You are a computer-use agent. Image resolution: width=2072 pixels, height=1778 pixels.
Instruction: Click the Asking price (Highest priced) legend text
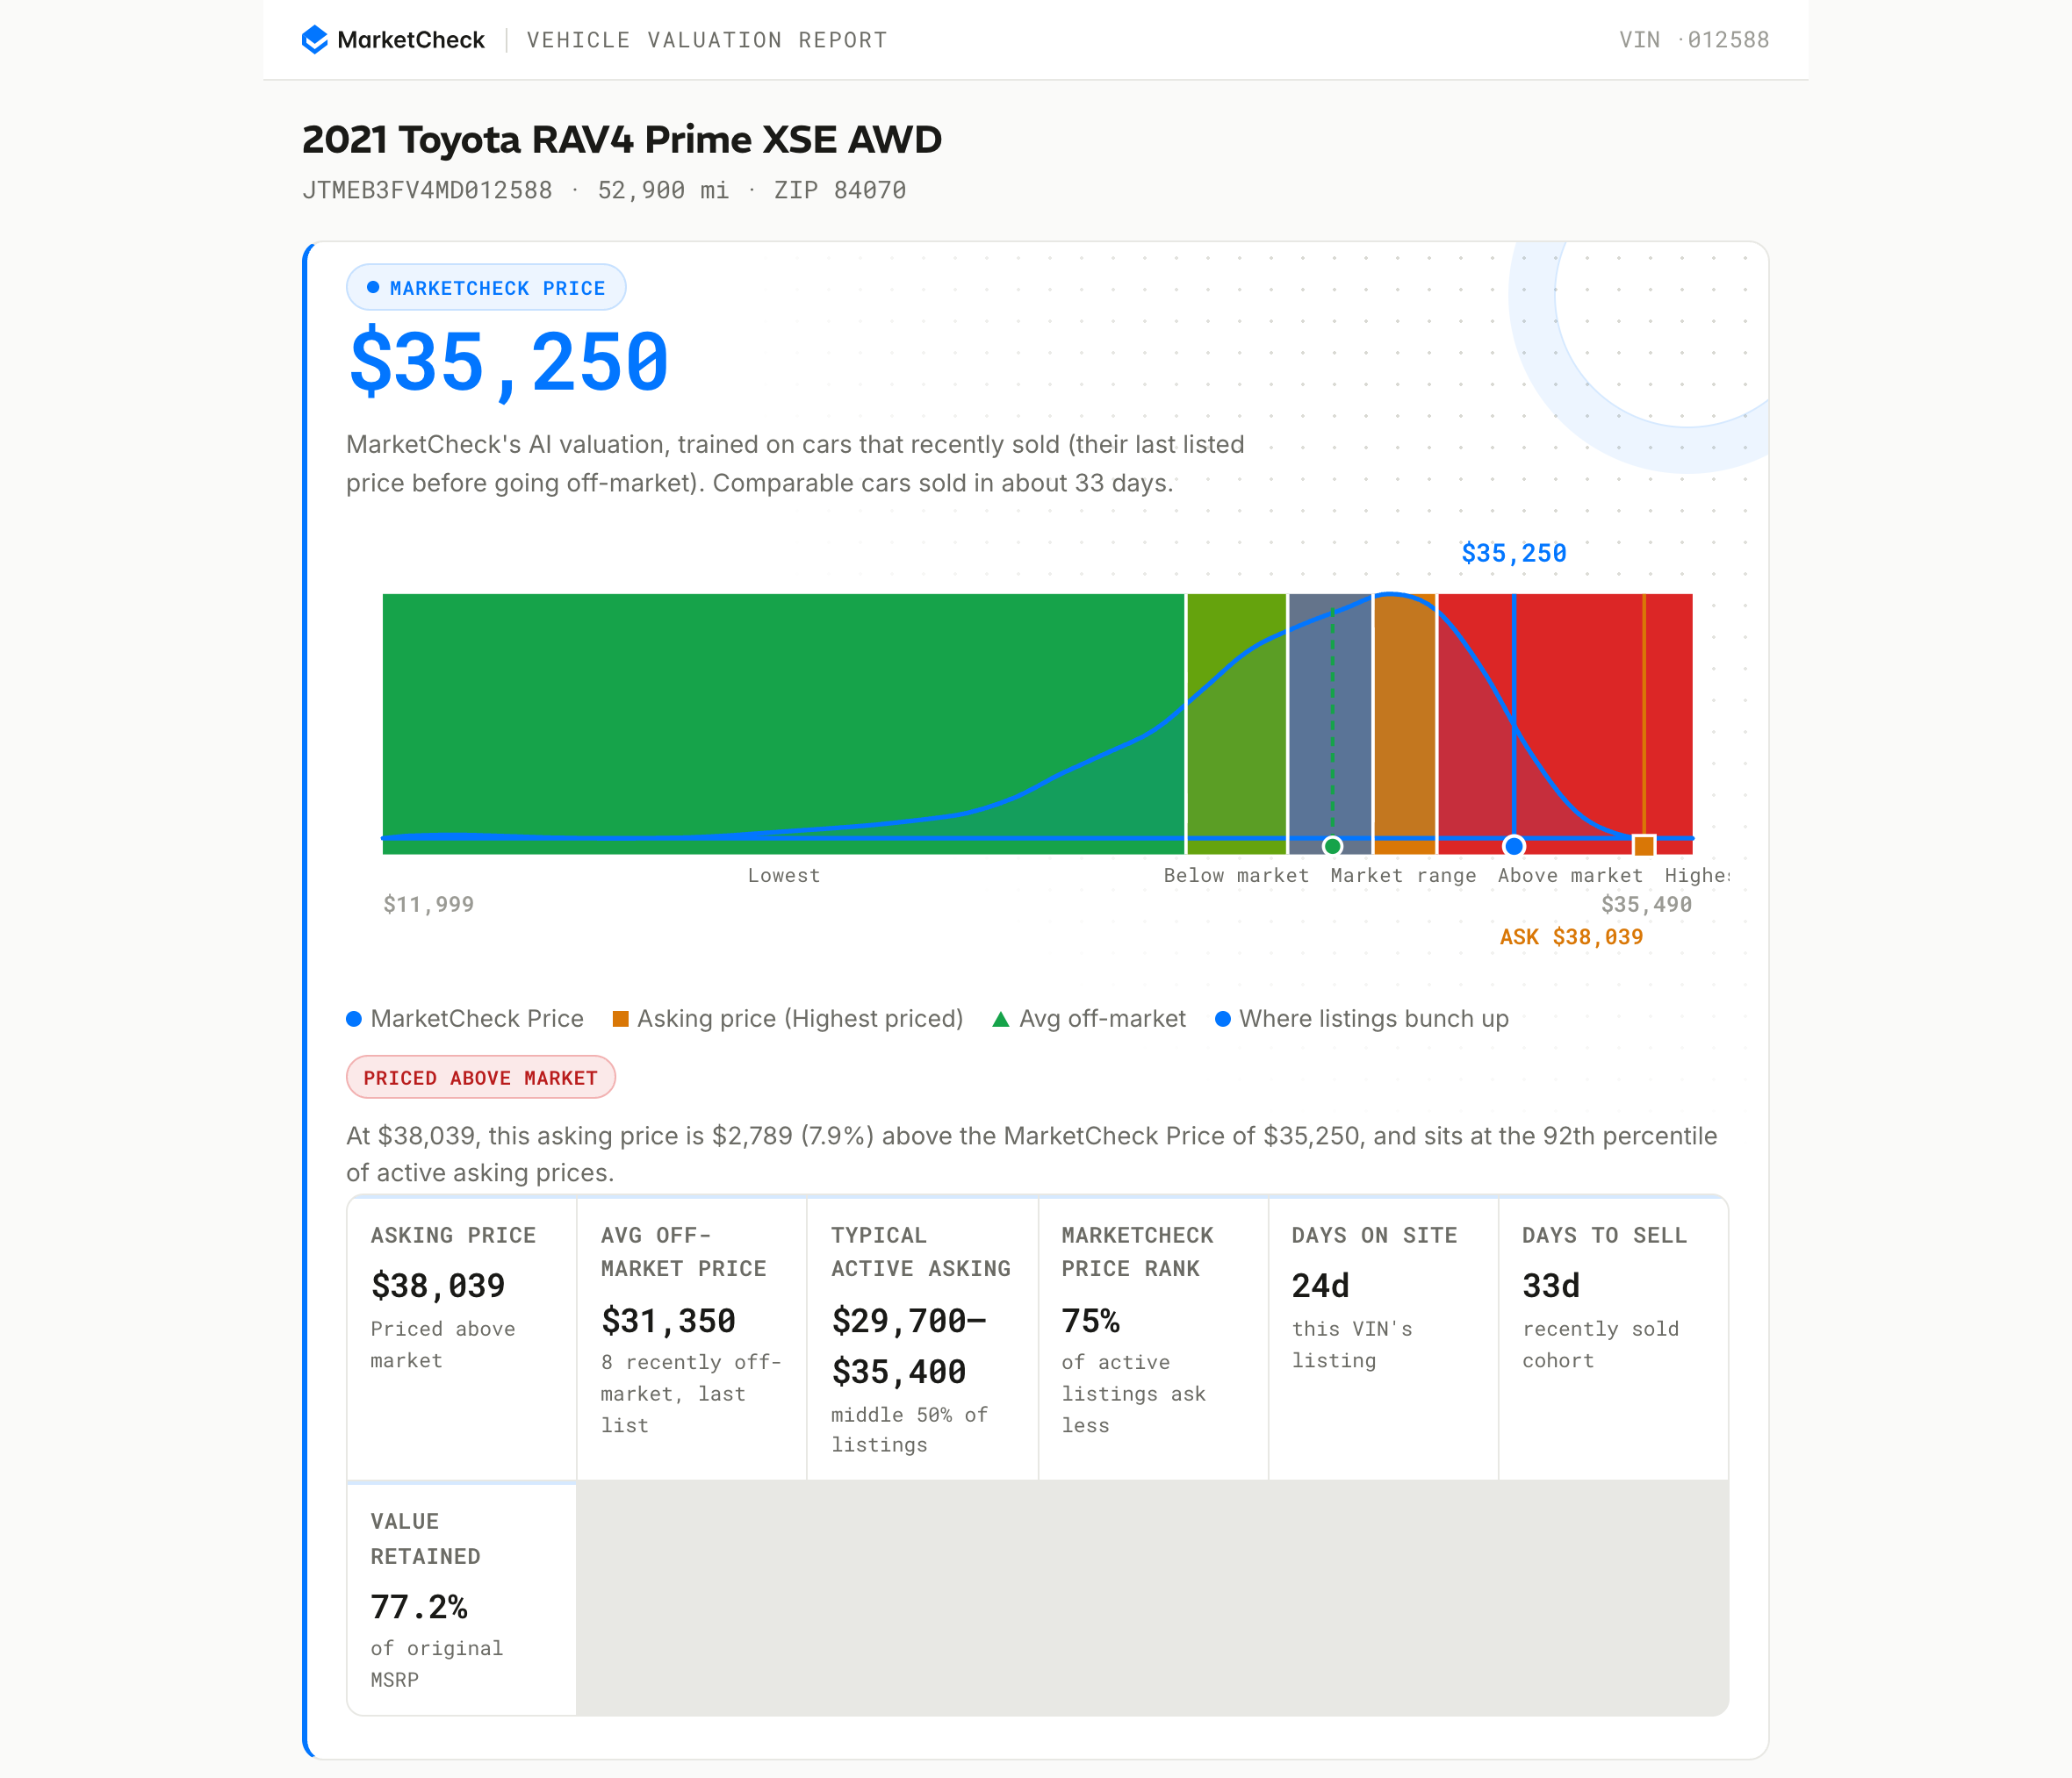(x=800, y=1018)
